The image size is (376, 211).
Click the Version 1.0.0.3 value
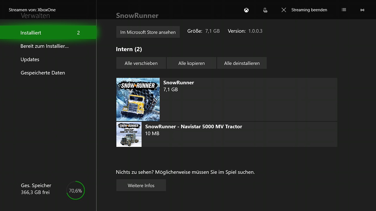(x=255, y=31)
